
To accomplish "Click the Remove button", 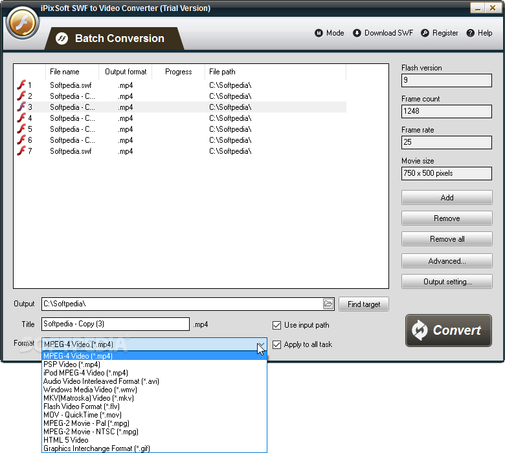I will pyautogui.click(x=447, y=218).
